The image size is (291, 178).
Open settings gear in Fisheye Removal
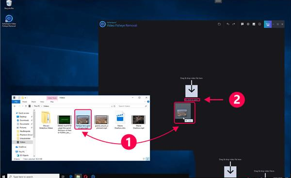(x=248, y=24)
